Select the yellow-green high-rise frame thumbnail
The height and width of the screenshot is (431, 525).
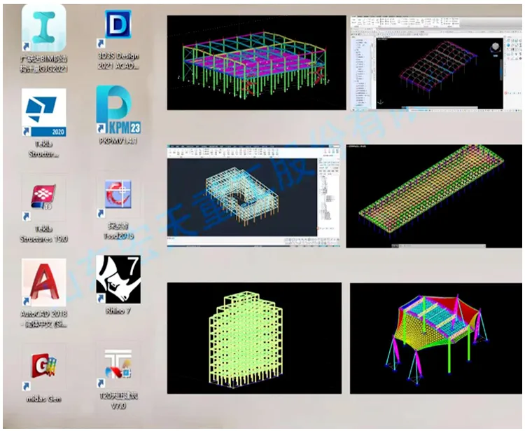(x=254, y=338)
